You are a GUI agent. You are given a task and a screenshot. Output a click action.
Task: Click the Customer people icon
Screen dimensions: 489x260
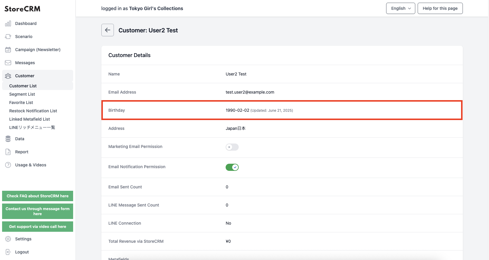(8, 76)
